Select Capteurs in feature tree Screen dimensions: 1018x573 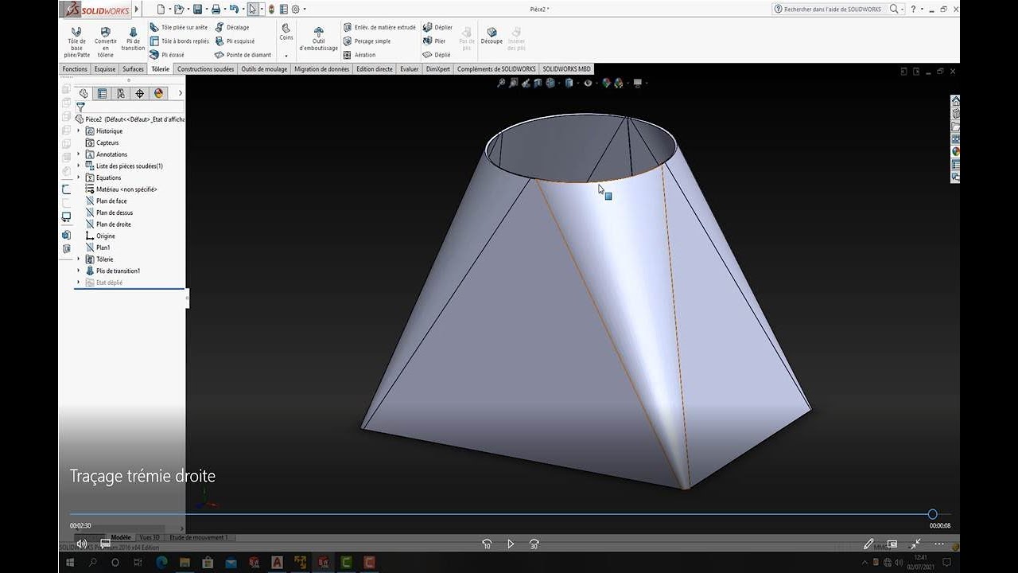coord(102,143)
